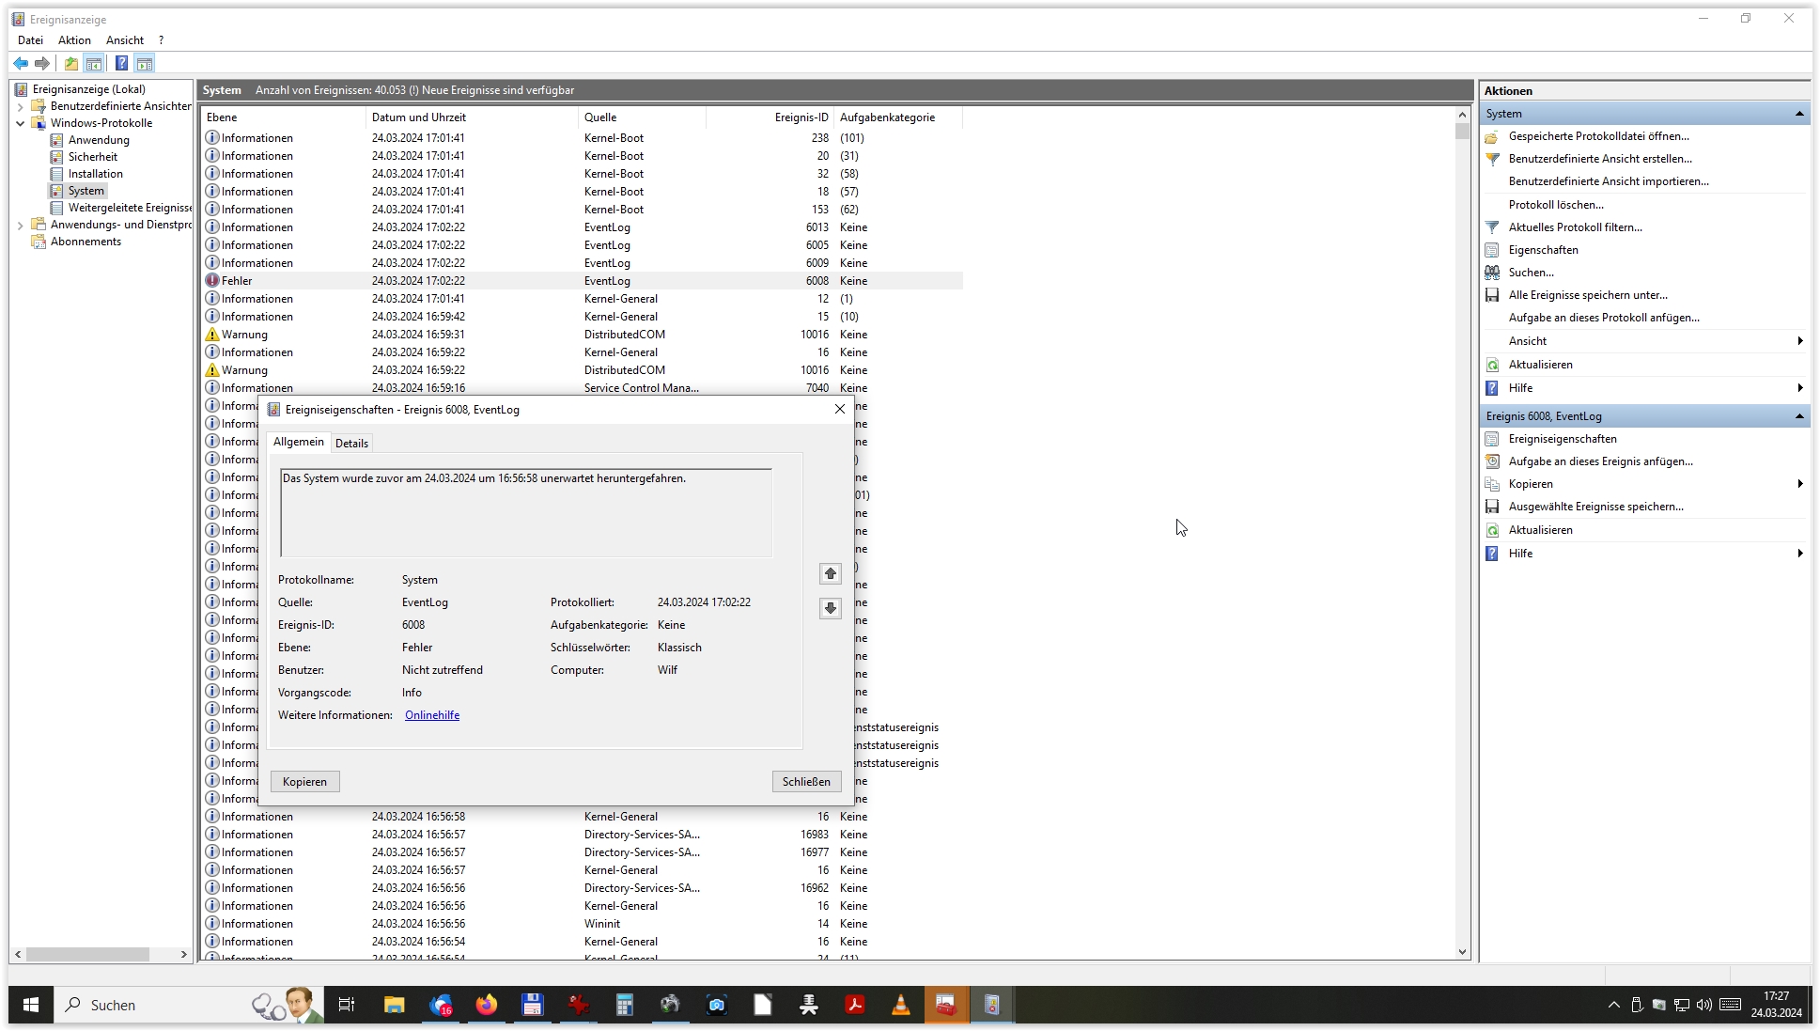Expand Benutzerdefinierte Ansichten tree node
Screen dimensions: 1820x1031
(x=20, y=106)
